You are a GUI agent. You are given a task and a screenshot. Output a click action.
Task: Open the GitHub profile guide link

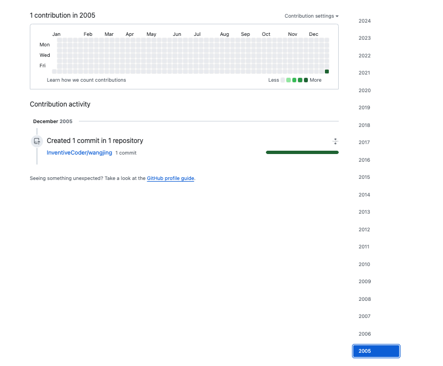click(x=170, y=178)
